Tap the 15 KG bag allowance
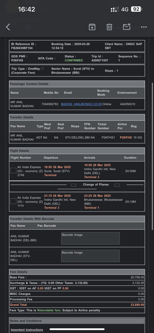154x333 pixels. click(x=138, y=137)
